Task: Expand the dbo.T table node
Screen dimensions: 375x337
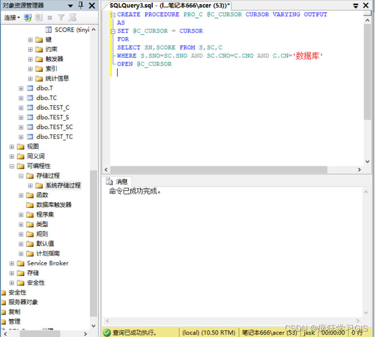Action: (21, 88)
